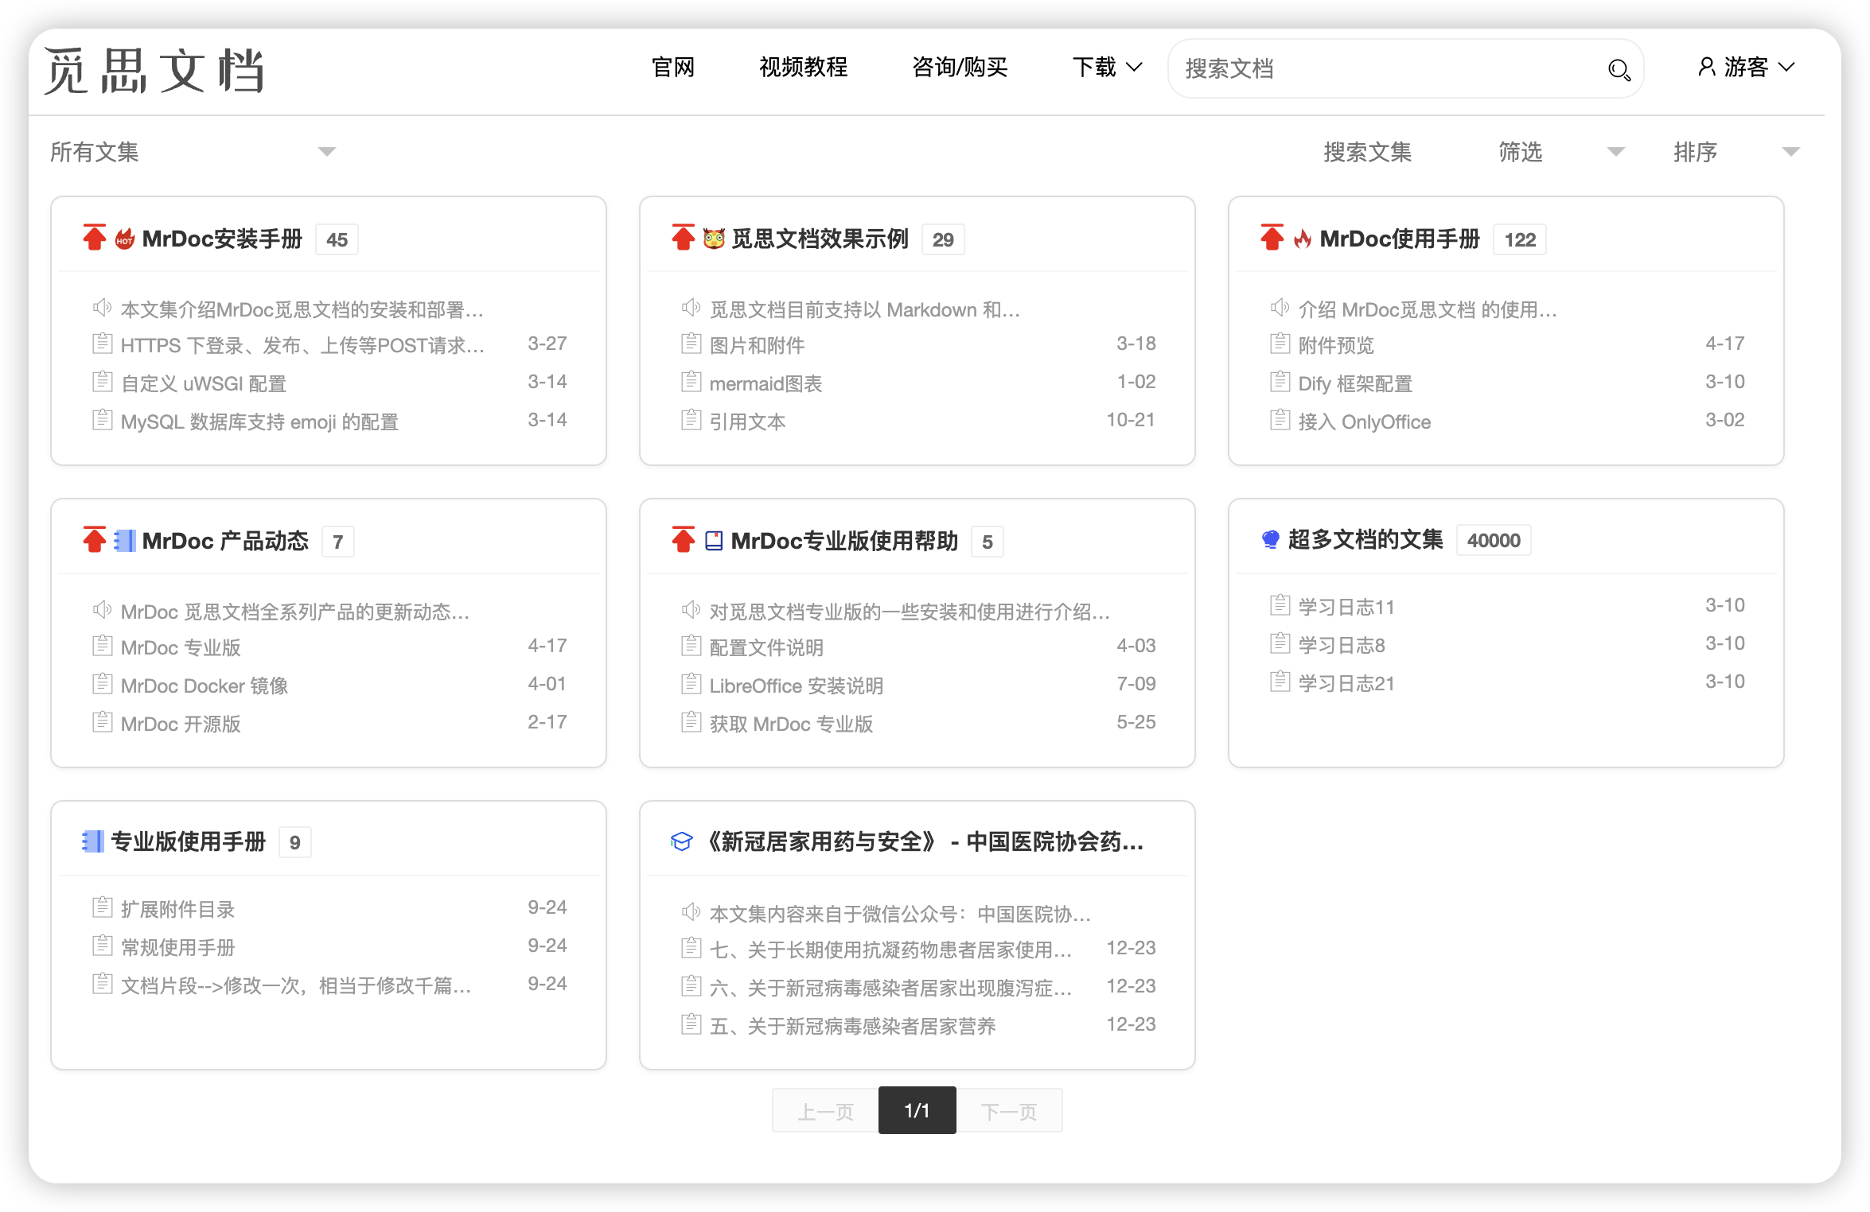Click the owl icon beside 觅思文档效果示例

click(714, 238)
